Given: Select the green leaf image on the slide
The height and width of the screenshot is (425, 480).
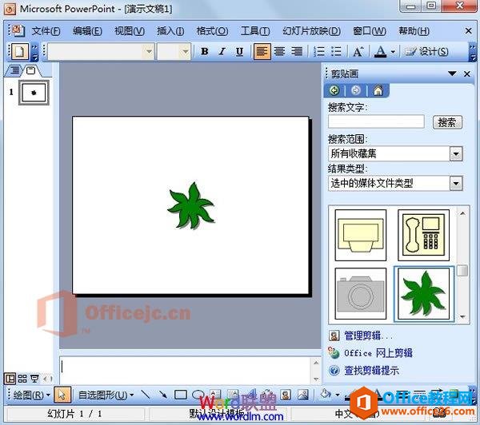Looking at the screenshot, I should (191, 205).
